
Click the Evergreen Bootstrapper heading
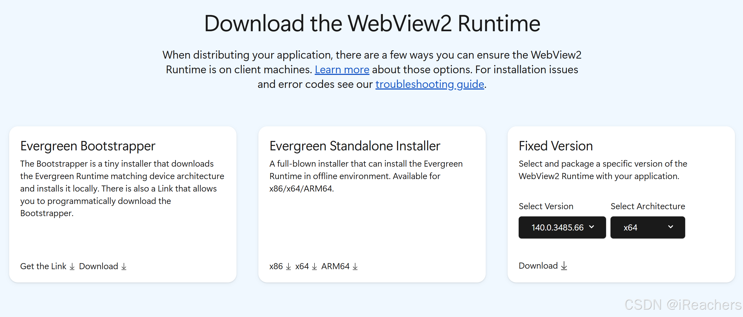[x=88, y=146]
